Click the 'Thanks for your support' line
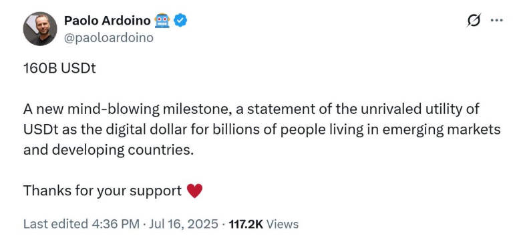The height and width of the screenshot is (244, 515). coord(102,191)
